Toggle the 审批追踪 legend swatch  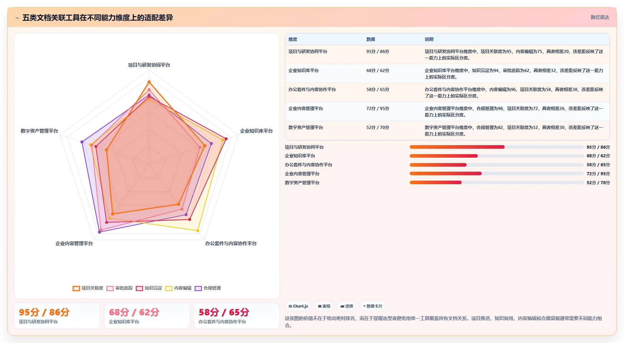tap(110, 288)
